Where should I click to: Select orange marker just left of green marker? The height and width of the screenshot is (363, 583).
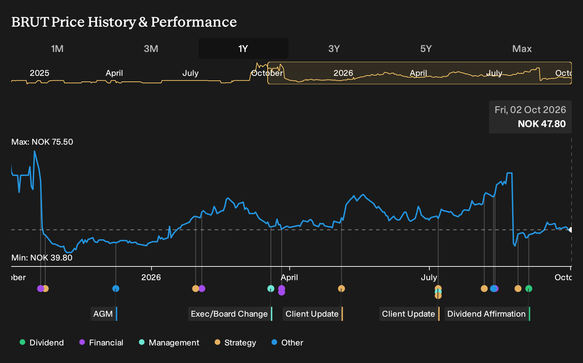[x=518, y=289]
